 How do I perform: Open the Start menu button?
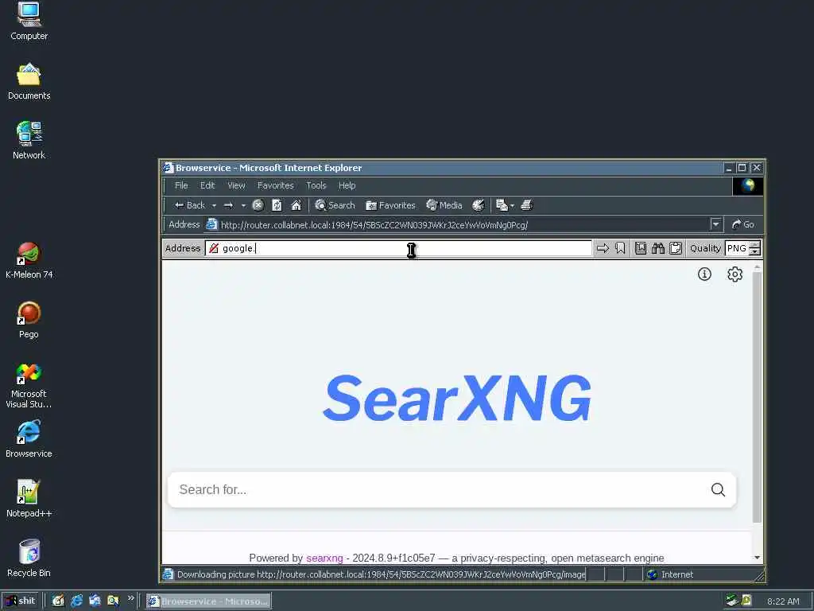tap(21, 601)
